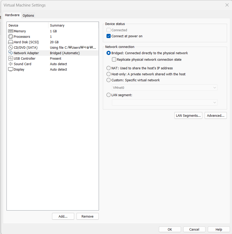Image resolution: width=232 pixels, height=234 pixels.
Task: Click the Sound Card speaker icon
Action: pyautogui.click(x=11, y=64)
